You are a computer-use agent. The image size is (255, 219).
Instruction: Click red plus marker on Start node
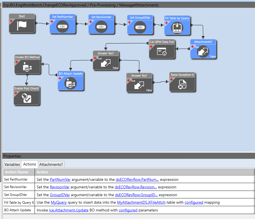pyautogui.click(x=11, y=21)
